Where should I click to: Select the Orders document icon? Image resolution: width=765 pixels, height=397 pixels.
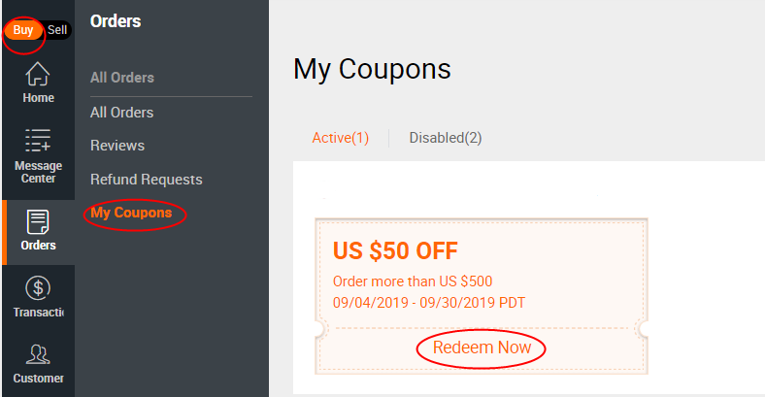tap(38, 221)
